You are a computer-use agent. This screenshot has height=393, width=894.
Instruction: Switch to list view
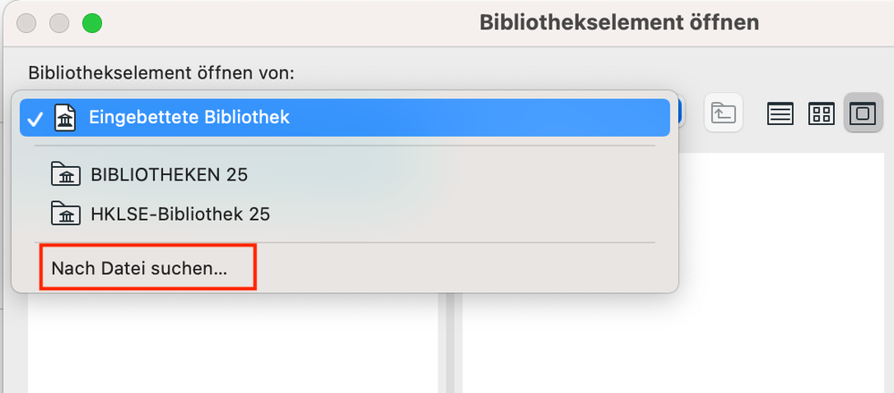click(780, 114)
